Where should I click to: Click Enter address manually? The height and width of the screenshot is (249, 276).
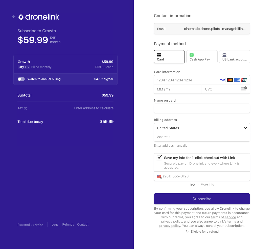(x=170, y=145)
